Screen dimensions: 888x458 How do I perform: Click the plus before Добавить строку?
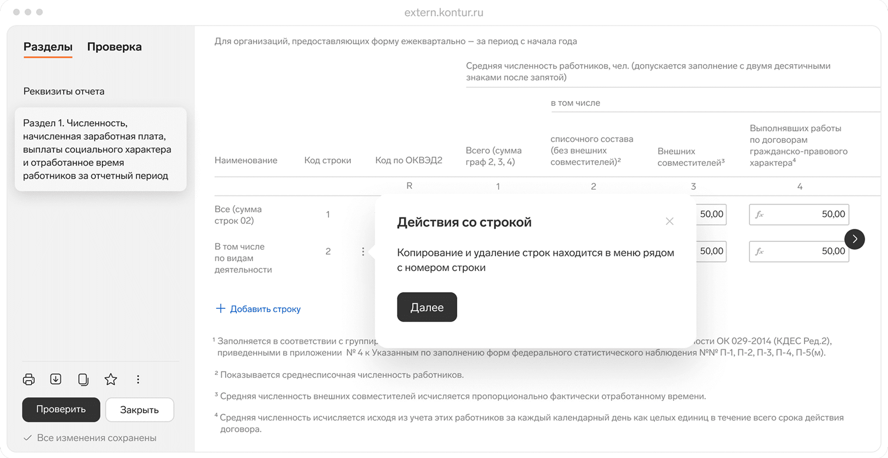(x=220, y=308)
